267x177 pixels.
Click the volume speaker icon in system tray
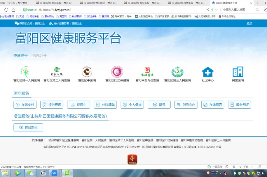point(263,173)
